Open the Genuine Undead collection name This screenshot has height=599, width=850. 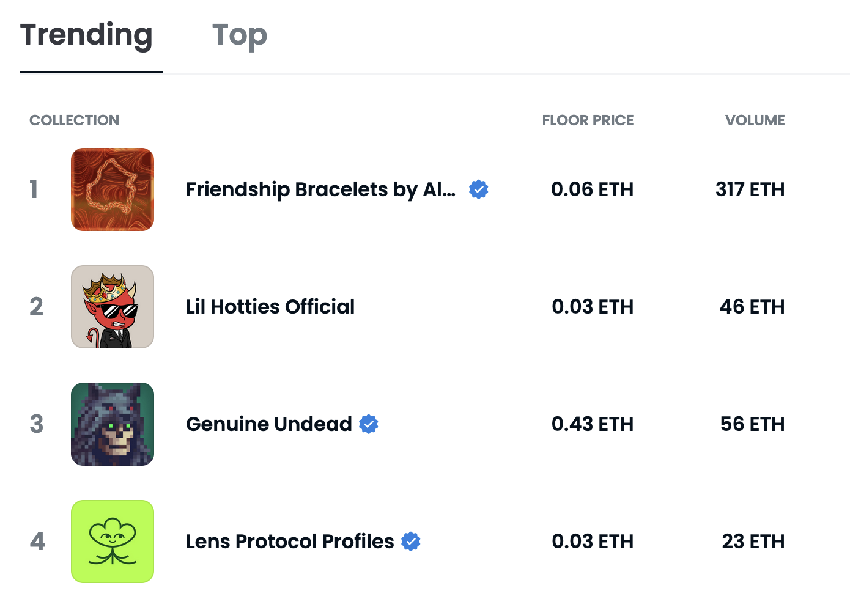click(269, 424)
